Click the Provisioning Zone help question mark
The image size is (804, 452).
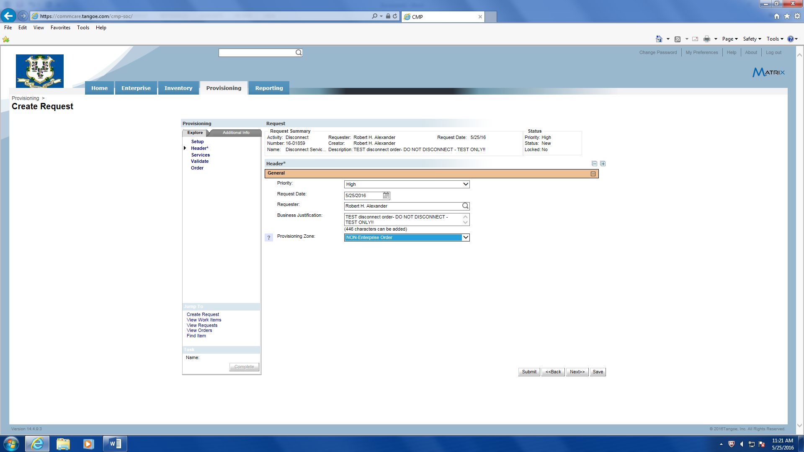coord(269,238)
